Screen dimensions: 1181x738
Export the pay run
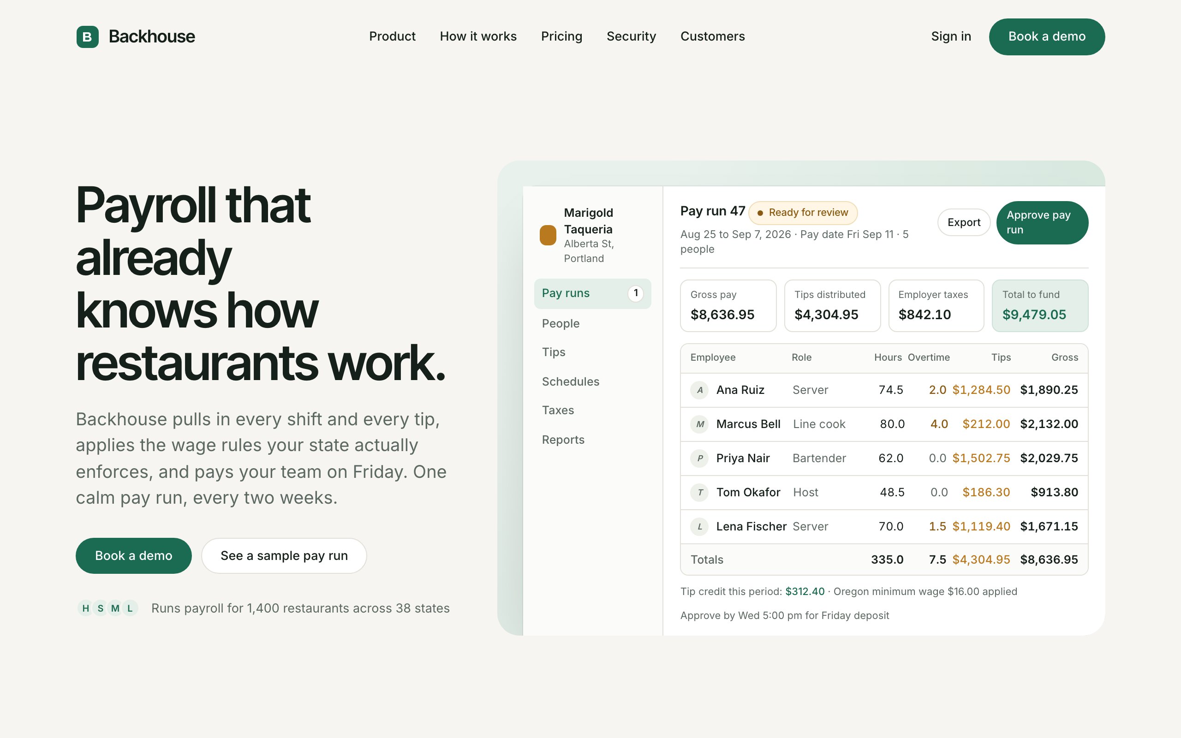[964, 223]
